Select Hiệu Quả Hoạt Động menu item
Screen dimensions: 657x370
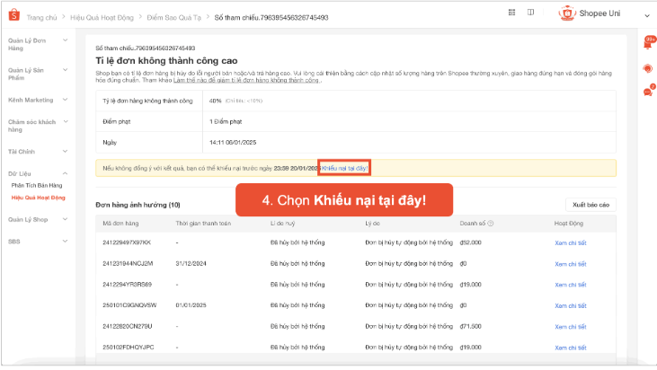[x=38, y=198]
